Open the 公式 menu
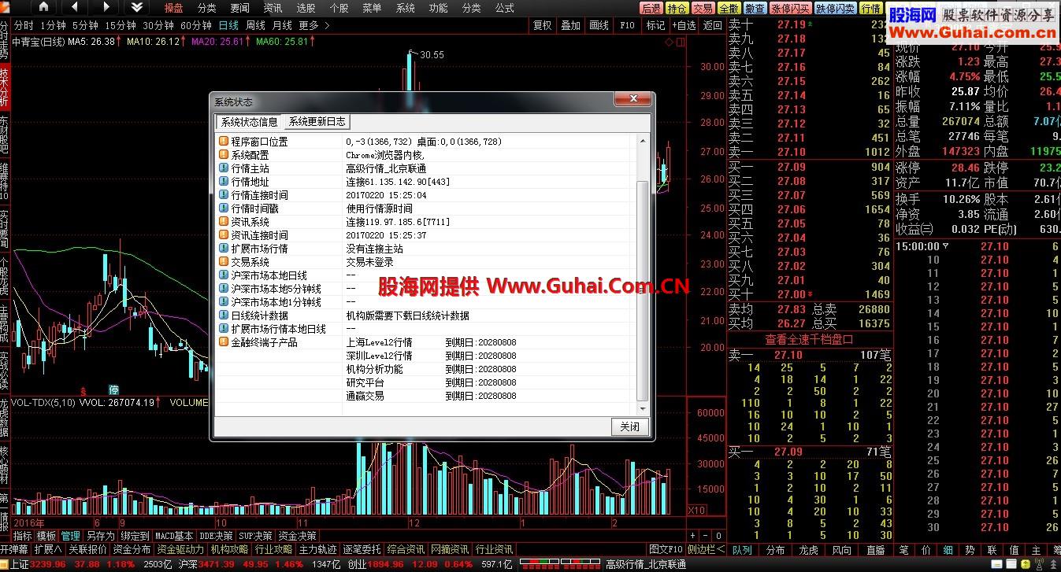 tap(504, 8)
